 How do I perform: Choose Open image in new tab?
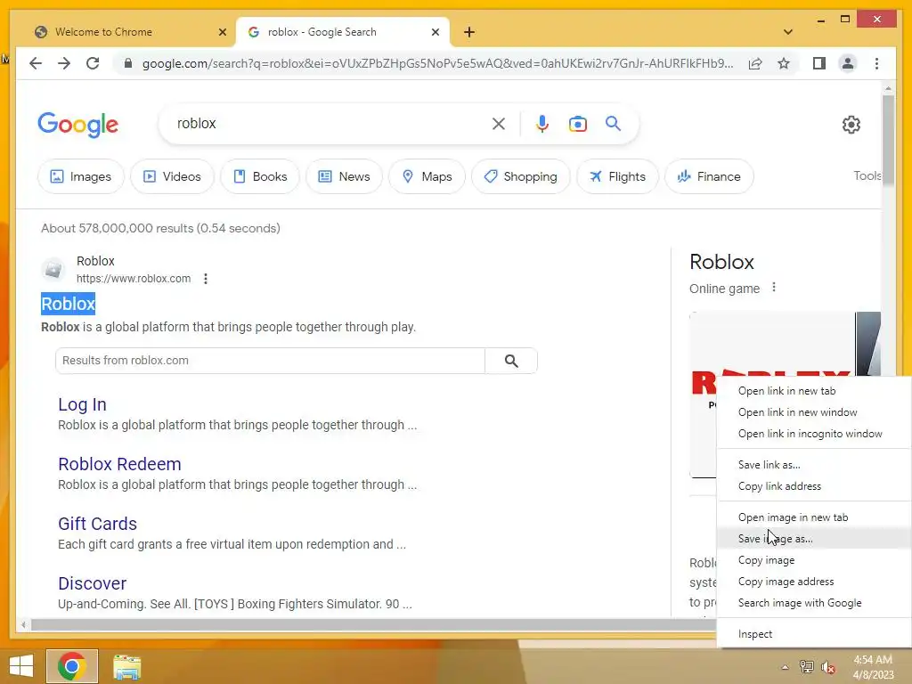pos(814,517)
